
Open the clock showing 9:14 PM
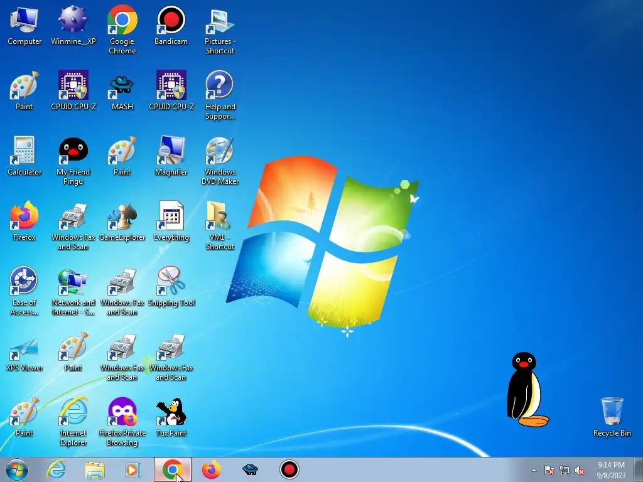pyautogui.click(x=611, y=469)
